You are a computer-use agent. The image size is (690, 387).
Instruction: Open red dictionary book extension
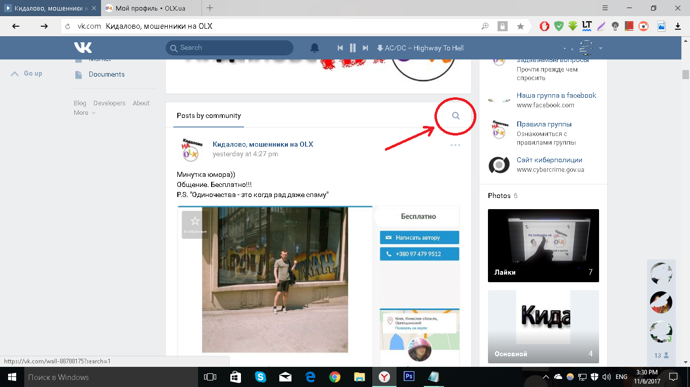[x=629, y=26]
